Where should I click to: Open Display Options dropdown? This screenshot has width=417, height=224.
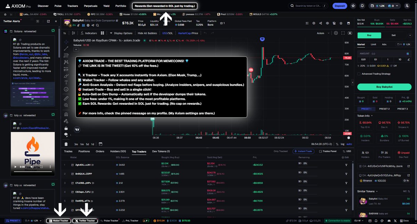pyautogui.click(x=121, y=33)
